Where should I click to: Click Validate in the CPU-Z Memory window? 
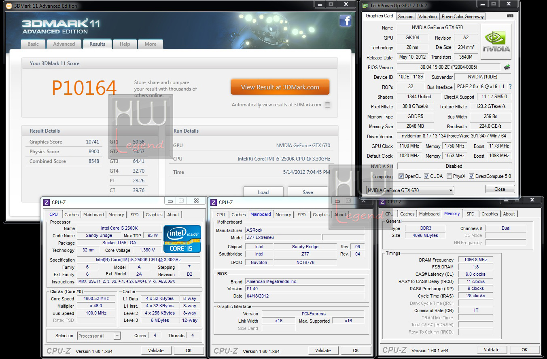[492, 350]
